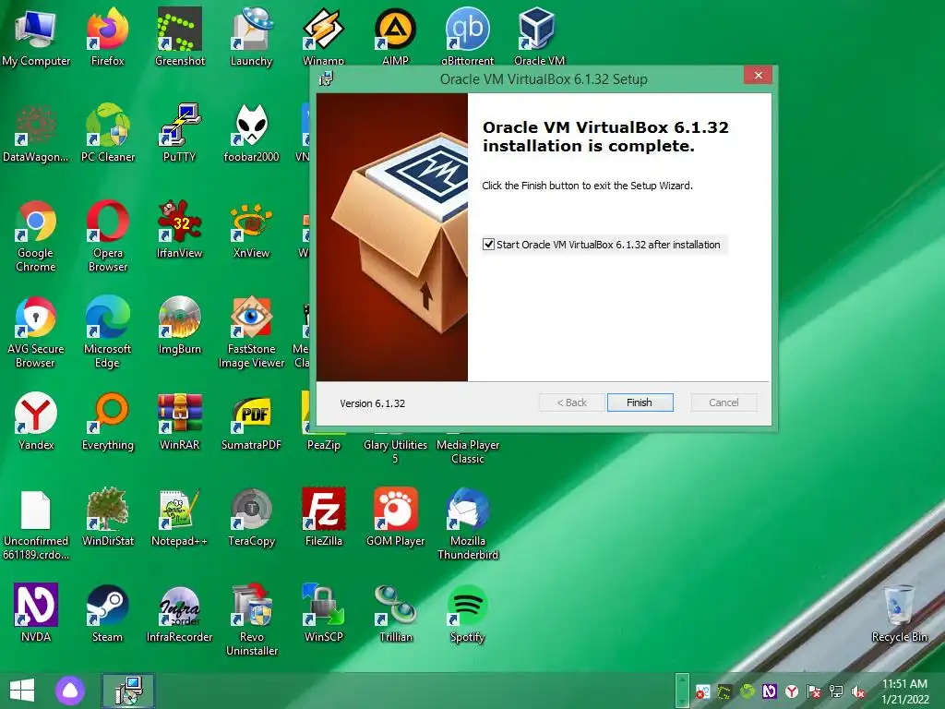Select the WinSCP desktop shortcut
This screenshot has height=709, width=945.
click(324, 613)
